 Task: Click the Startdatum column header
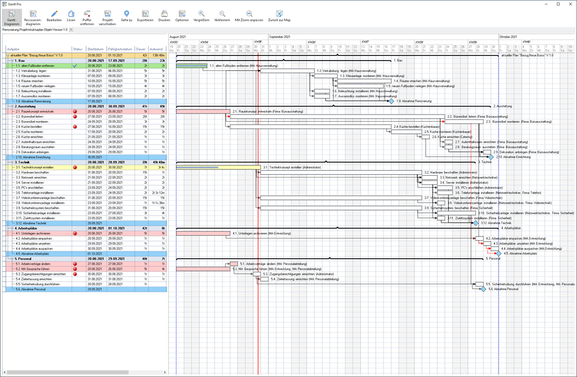click(x=96, y=49)
